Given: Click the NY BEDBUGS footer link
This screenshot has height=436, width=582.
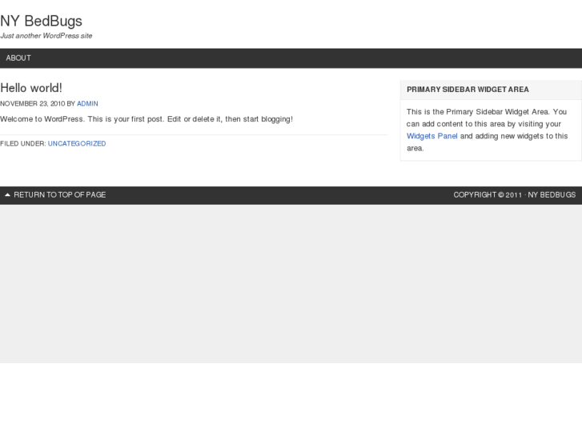Looking at the screenshot, I should coord(552,195).
